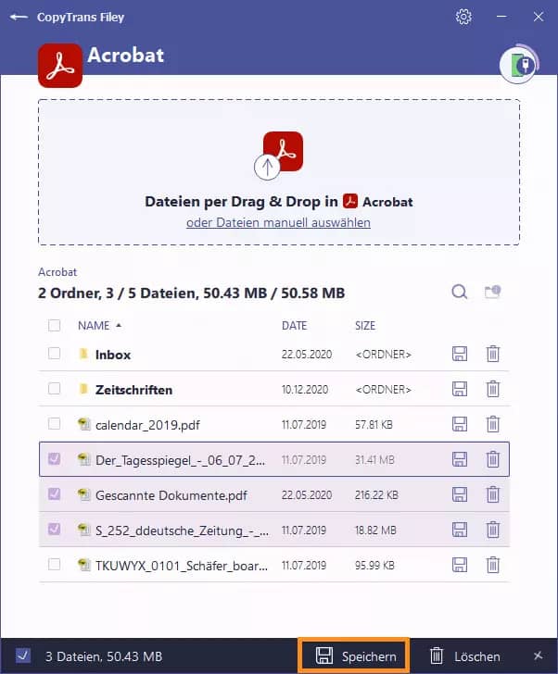Toggle the select-all checkbox in header row
This screenshot has width=558, height=674.
coord(54,325)
